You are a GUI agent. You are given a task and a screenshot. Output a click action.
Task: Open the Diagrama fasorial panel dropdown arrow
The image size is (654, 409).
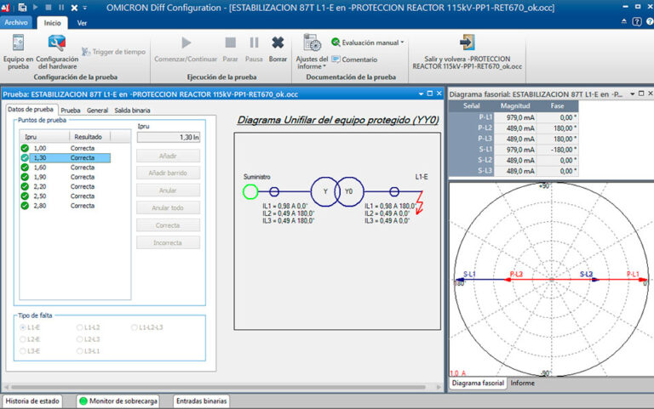click(x=633, y=94)
